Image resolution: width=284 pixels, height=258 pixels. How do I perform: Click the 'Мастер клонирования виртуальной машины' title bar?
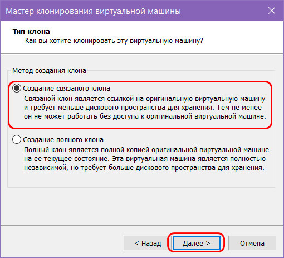[x=93, y=11]
